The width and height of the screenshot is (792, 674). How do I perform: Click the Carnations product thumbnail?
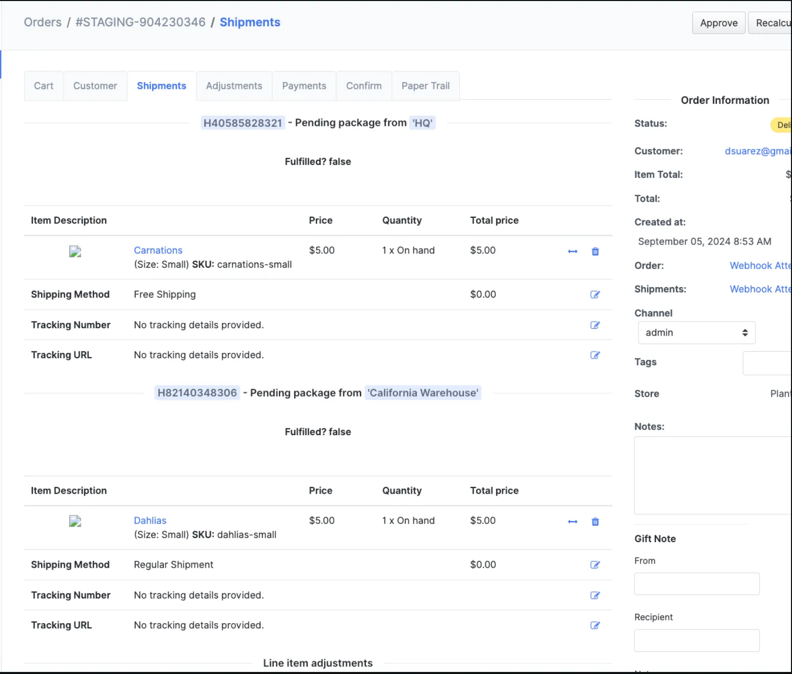click(x=76, y=251)
